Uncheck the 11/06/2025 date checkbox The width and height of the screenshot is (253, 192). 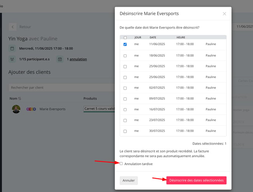click(x=125, y=44)
